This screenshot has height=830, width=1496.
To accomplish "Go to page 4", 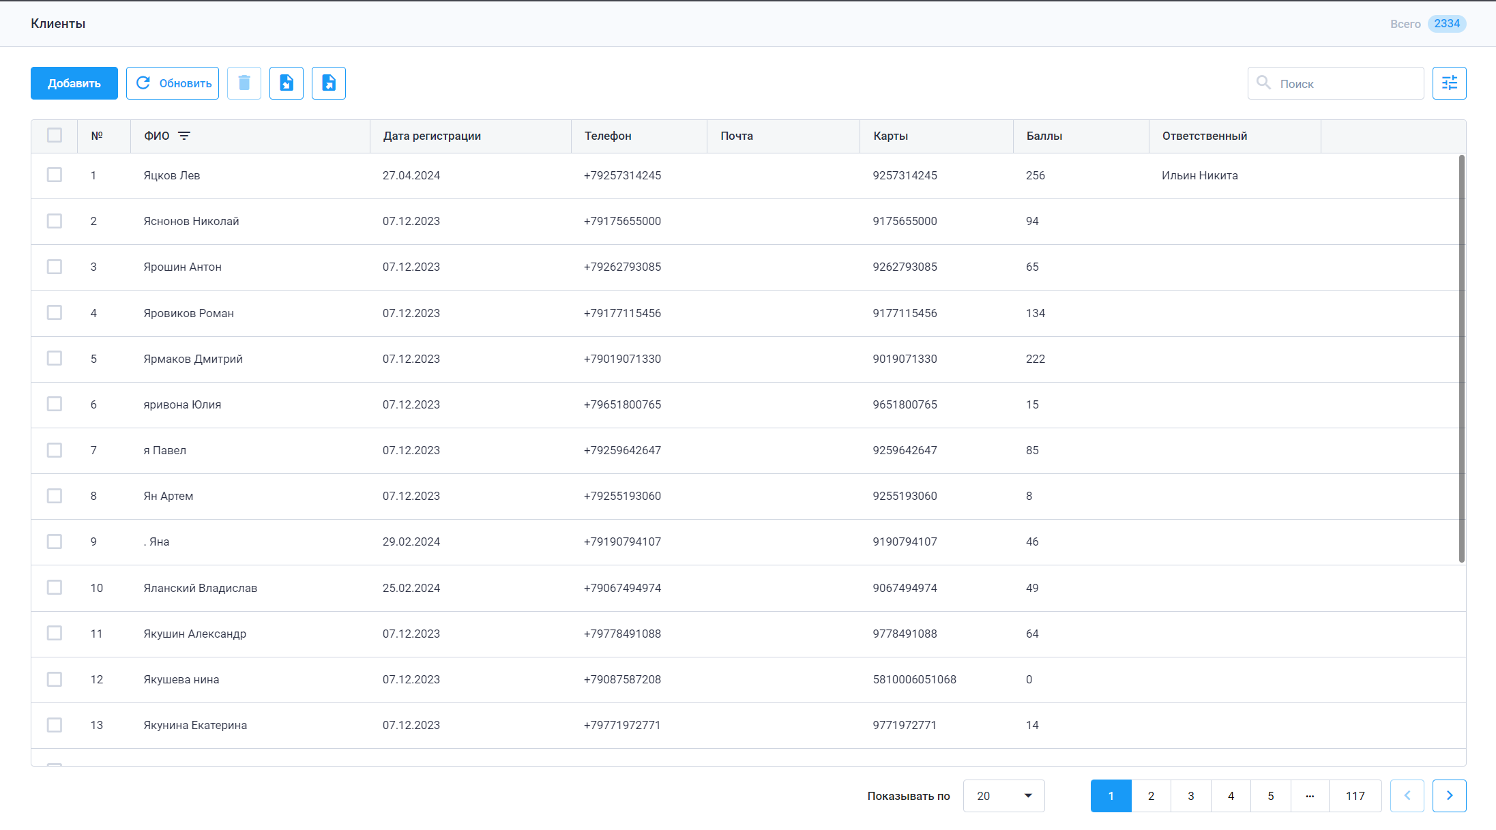I will click(1231, 796).
